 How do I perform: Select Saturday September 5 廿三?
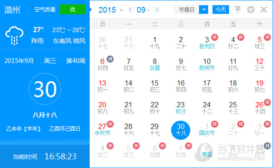(260, 43)
